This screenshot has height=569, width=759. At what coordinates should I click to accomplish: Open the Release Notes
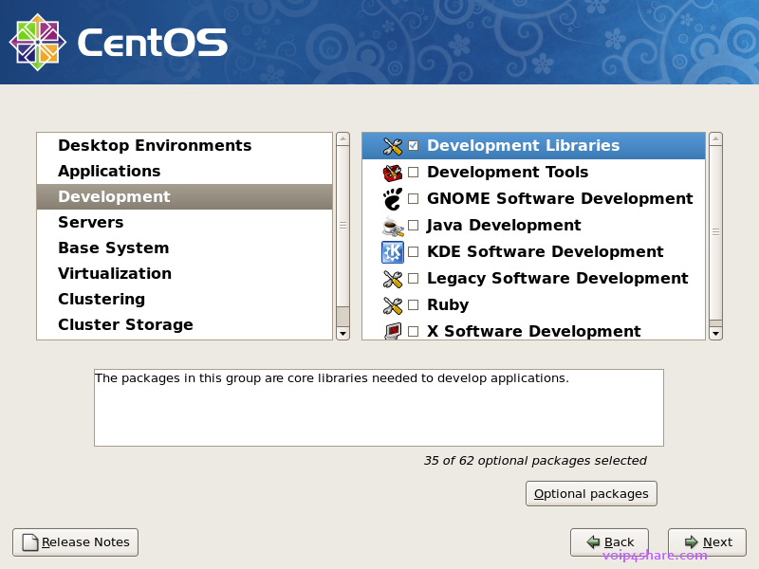[x=75, y=541]
